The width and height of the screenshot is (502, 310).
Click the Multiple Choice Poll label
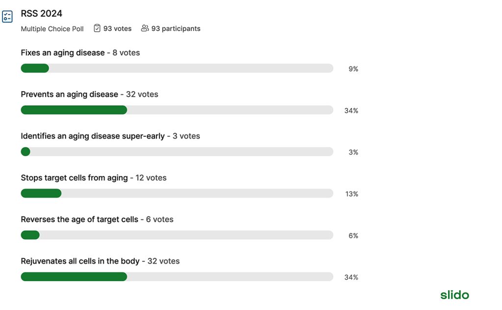pos(52,29)
